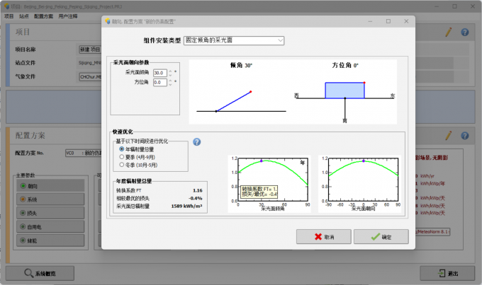Confirm with the 确定 button
Viewport: 482px width, 285px height.
380,236
